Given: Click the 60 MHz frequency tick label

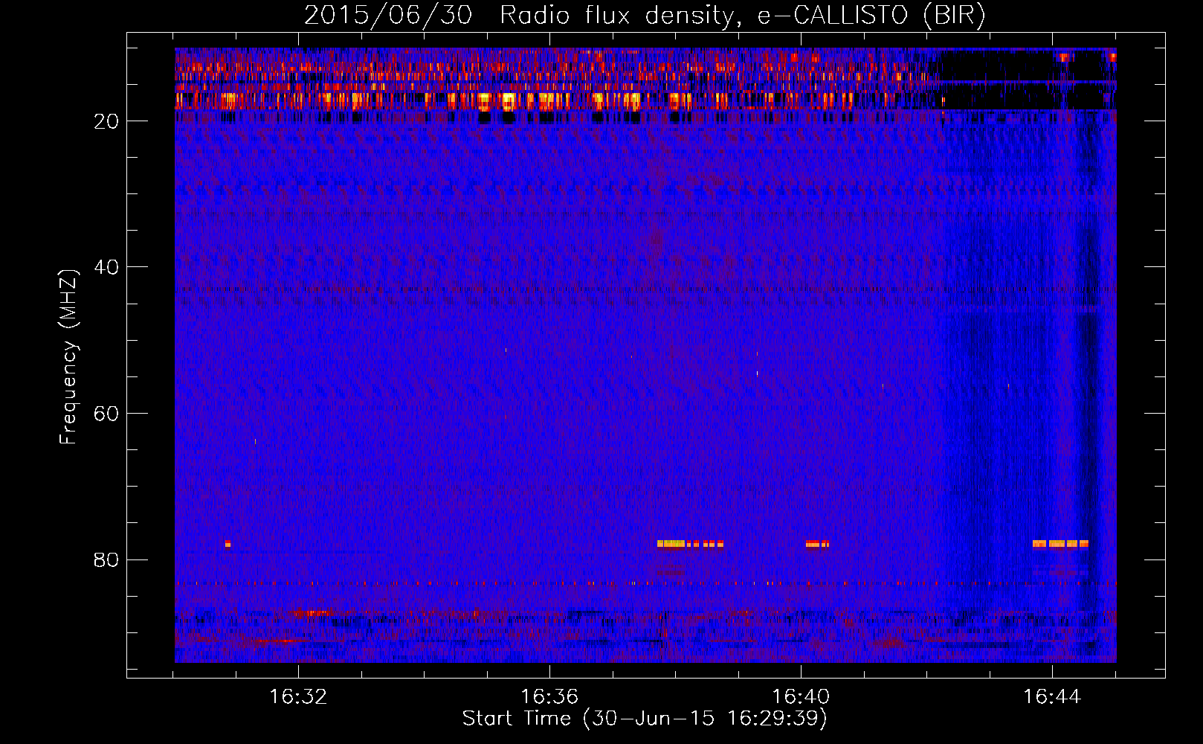Looking at the screenshot, I should coord(106,414).
